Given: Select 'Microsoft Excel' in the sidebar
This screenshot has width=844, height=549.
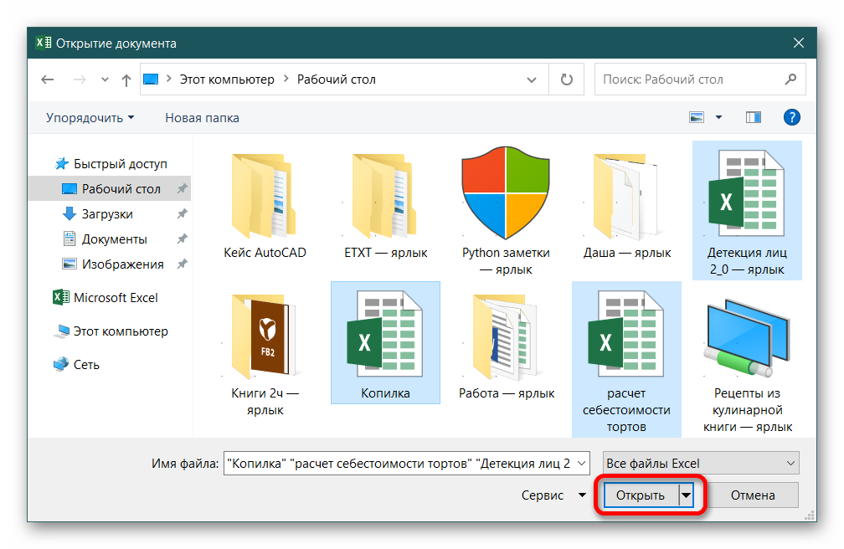Looking at the screenshot, I should pos(105,298).
